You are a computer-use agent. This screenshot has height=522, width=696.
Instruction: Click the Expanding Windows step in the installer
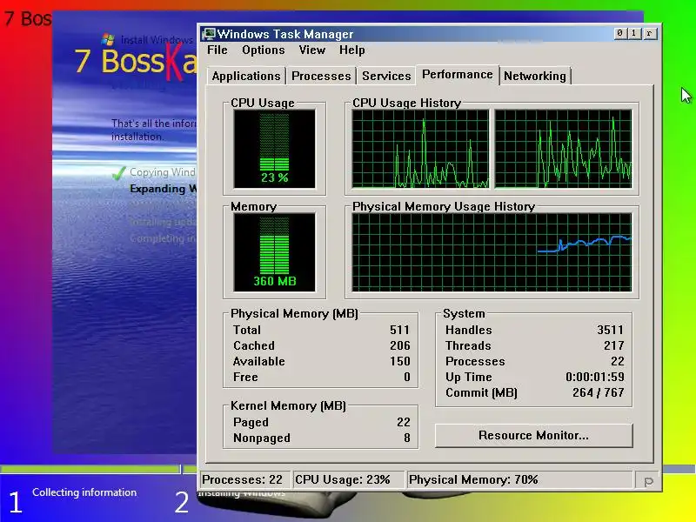tap(163, 189)
